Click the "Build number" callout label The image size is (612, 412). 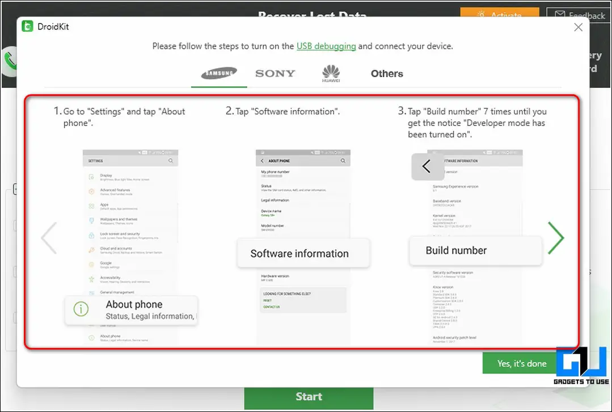click(475, 251)
